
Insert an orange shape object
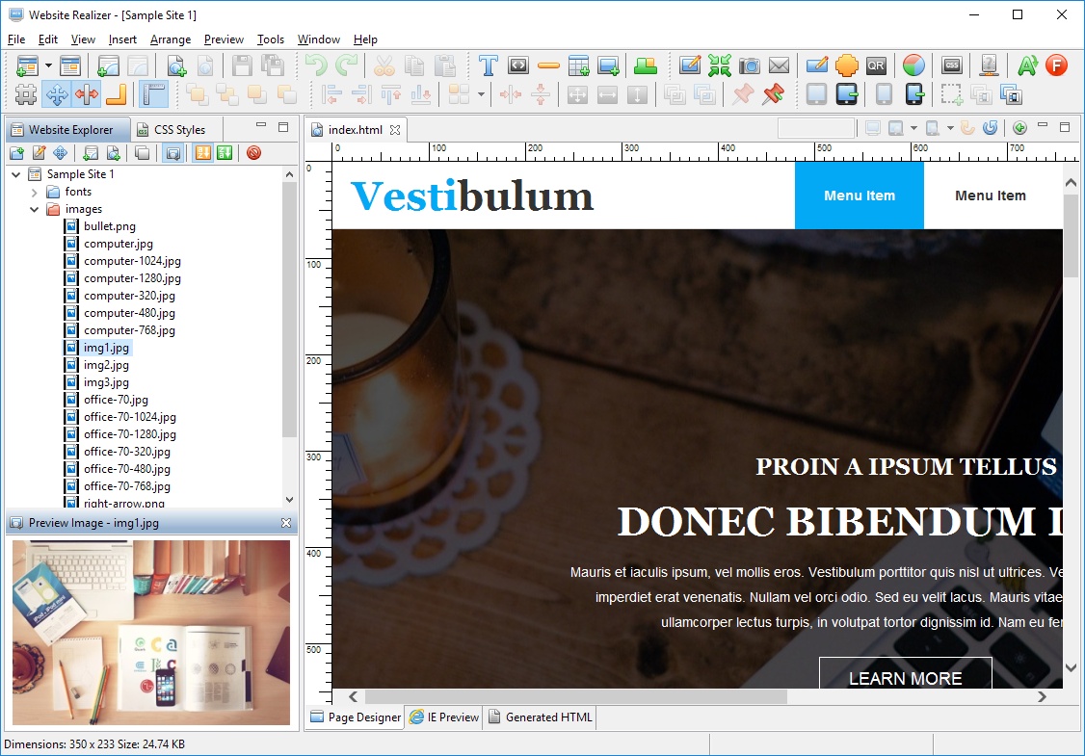coord(846,65)
